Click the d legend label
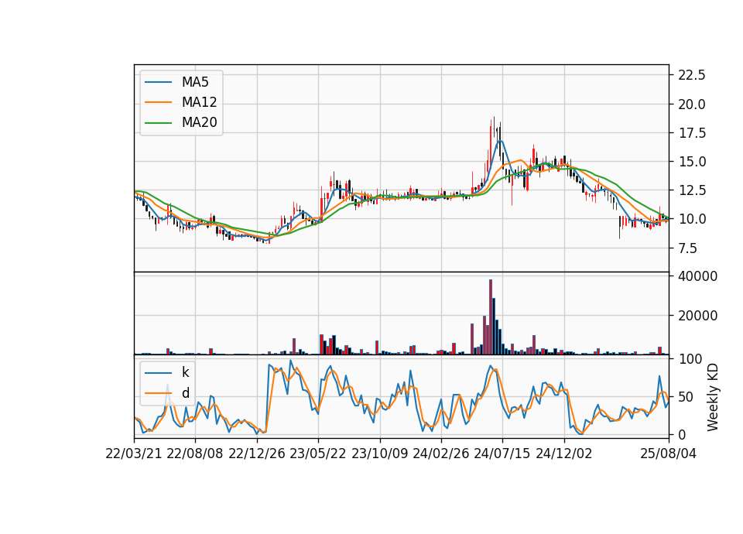 [x=185, y=393]
